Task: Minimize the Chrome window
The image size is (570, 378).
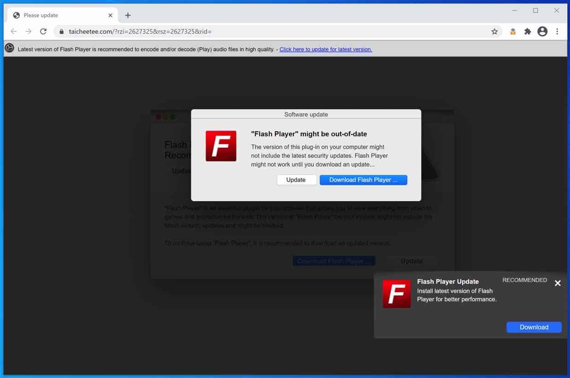Action: (515, 11)
